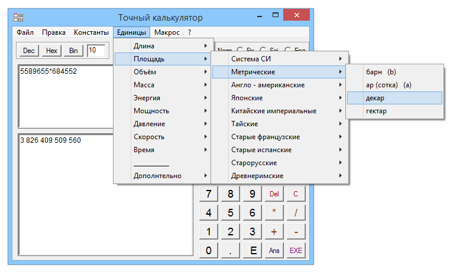Expand the Скорость submenu
The width and height of the screenshot is (476, 279).
pos(163,137)
